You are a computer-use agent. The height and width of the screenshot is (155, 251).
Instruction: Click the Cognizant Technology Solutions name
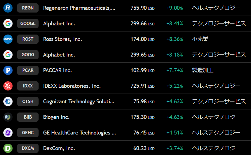click(79, 101)
